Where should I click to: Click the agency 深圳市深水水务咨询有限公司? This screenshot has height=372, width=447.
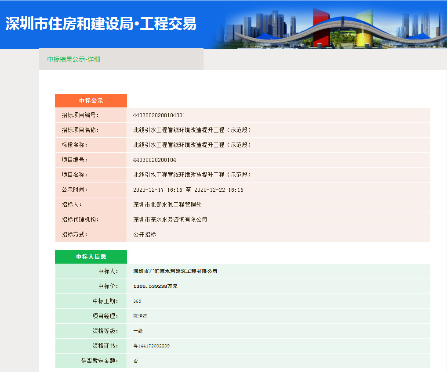(x=170, y=219)
